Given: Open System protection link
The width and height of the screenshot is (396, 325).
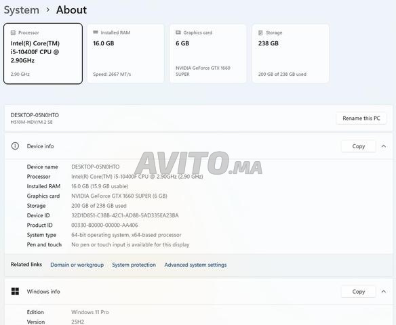Looking at the screenshot, I should click(x=134, y=265).
